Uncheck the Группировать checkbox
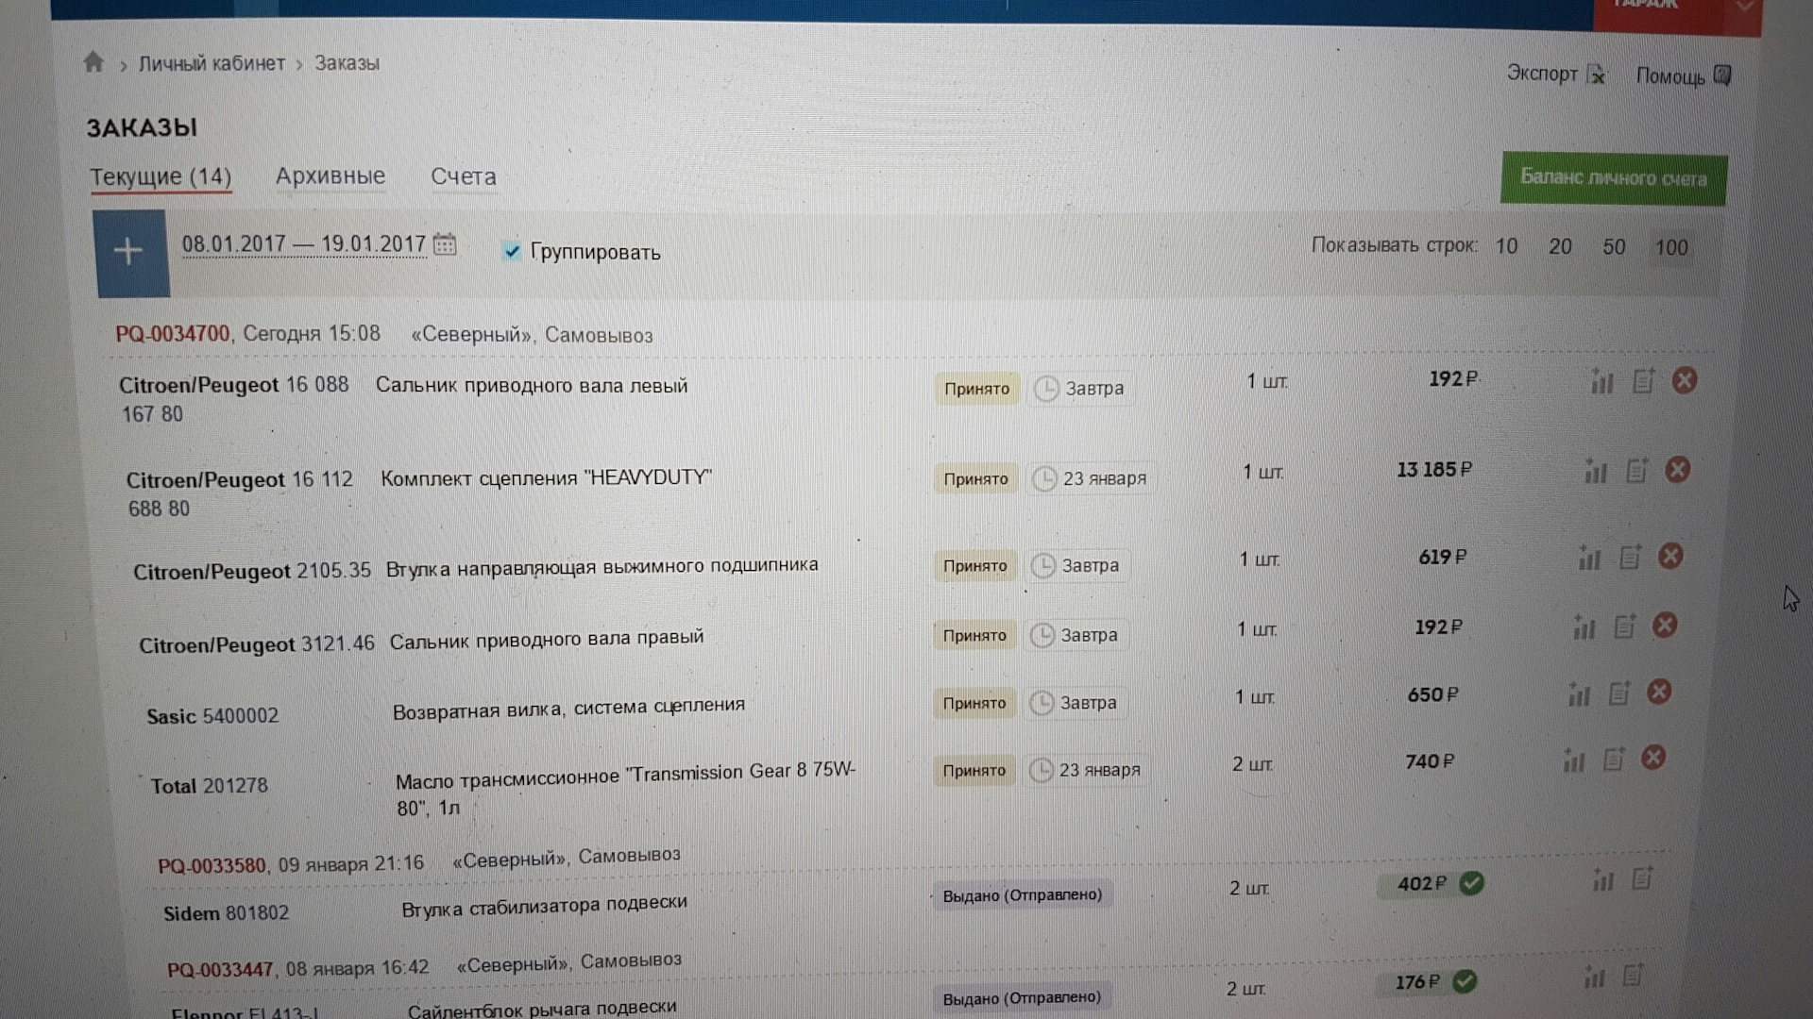Image resolution: width=1813 pixels, height=1019 pixels. [x=513, y=251]
